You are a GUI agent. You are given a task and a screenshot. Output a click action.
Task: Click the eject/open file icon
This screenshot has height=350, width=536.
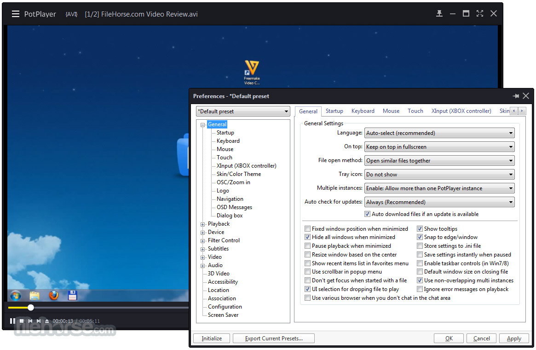click(x=47, y=321)
